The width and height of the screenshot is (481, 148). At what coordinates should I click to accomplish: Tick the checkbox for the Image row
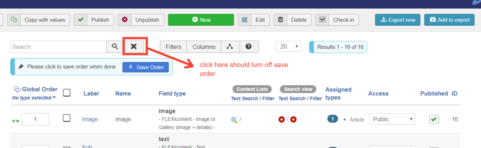click(67, 118)
